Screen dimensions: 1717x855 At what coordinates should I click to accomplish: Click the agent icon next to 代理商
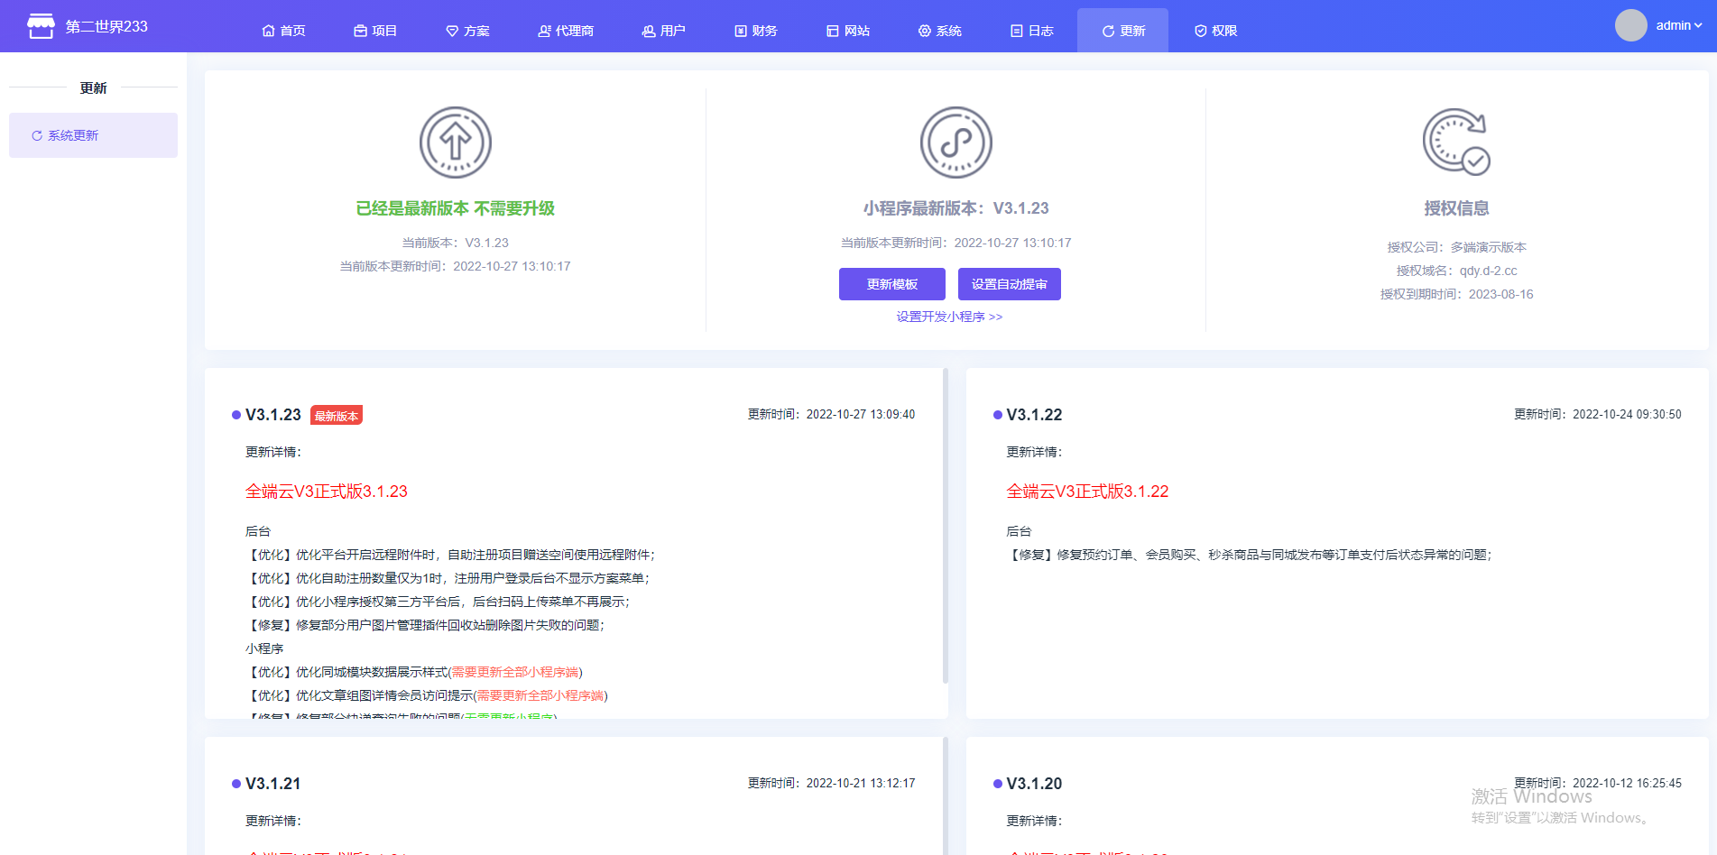[x=544, y=31]
